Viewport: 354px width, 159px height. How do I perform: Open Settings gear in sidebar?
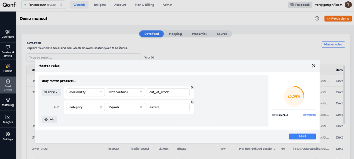point(8,136)
